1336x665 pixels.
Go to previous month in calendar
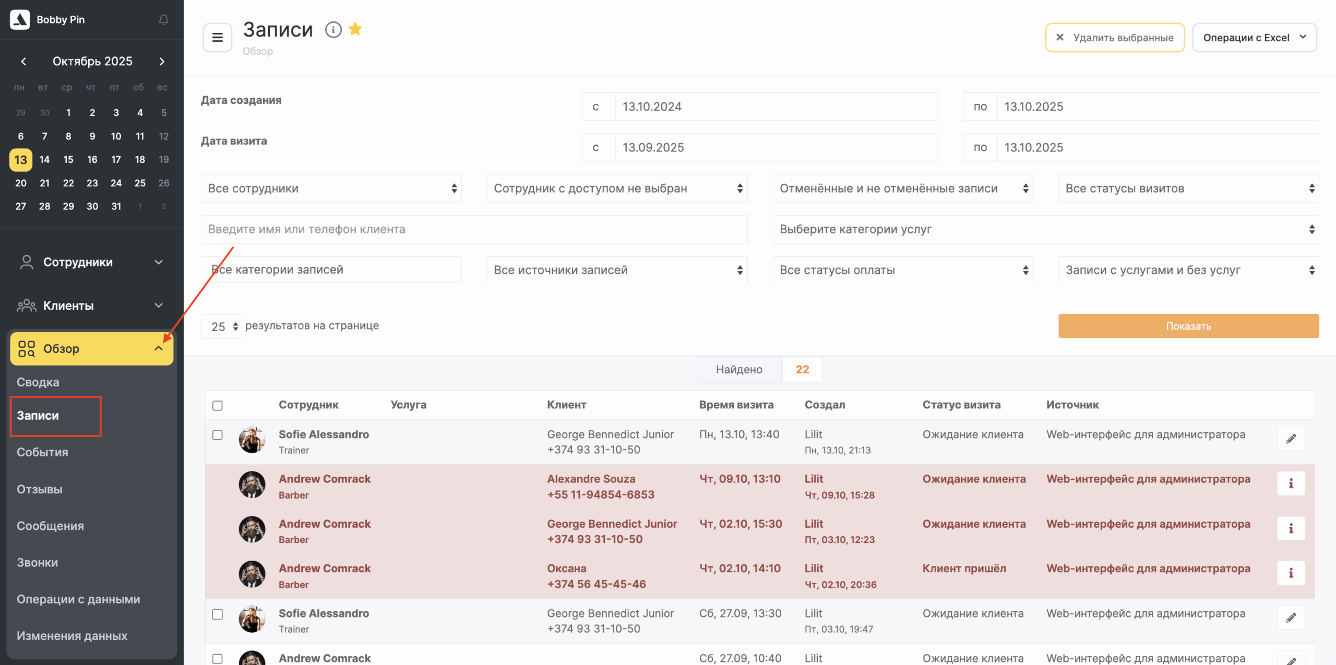coord(23,62)
